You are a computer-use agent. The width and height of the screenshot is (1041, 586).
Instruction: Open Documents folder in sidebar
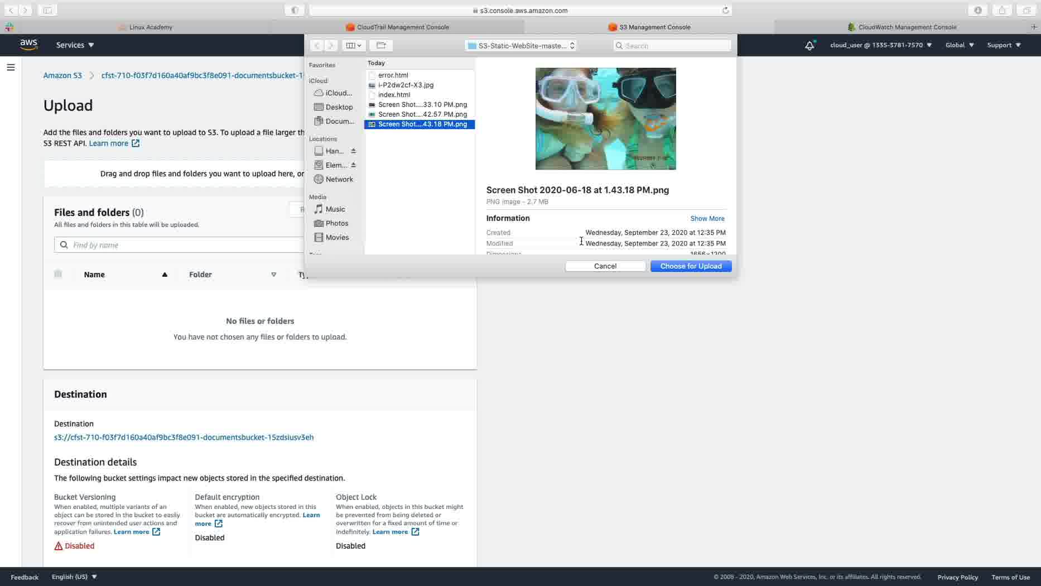334,121
